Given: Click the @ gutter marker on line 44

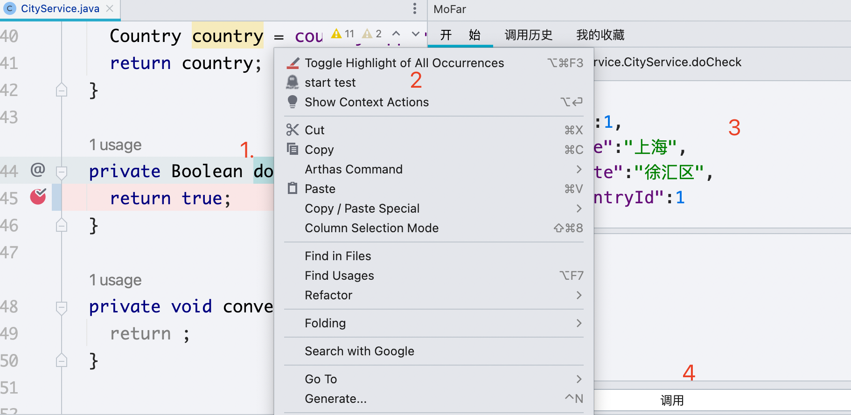Looking at the screenshot, I should [38, 170].
